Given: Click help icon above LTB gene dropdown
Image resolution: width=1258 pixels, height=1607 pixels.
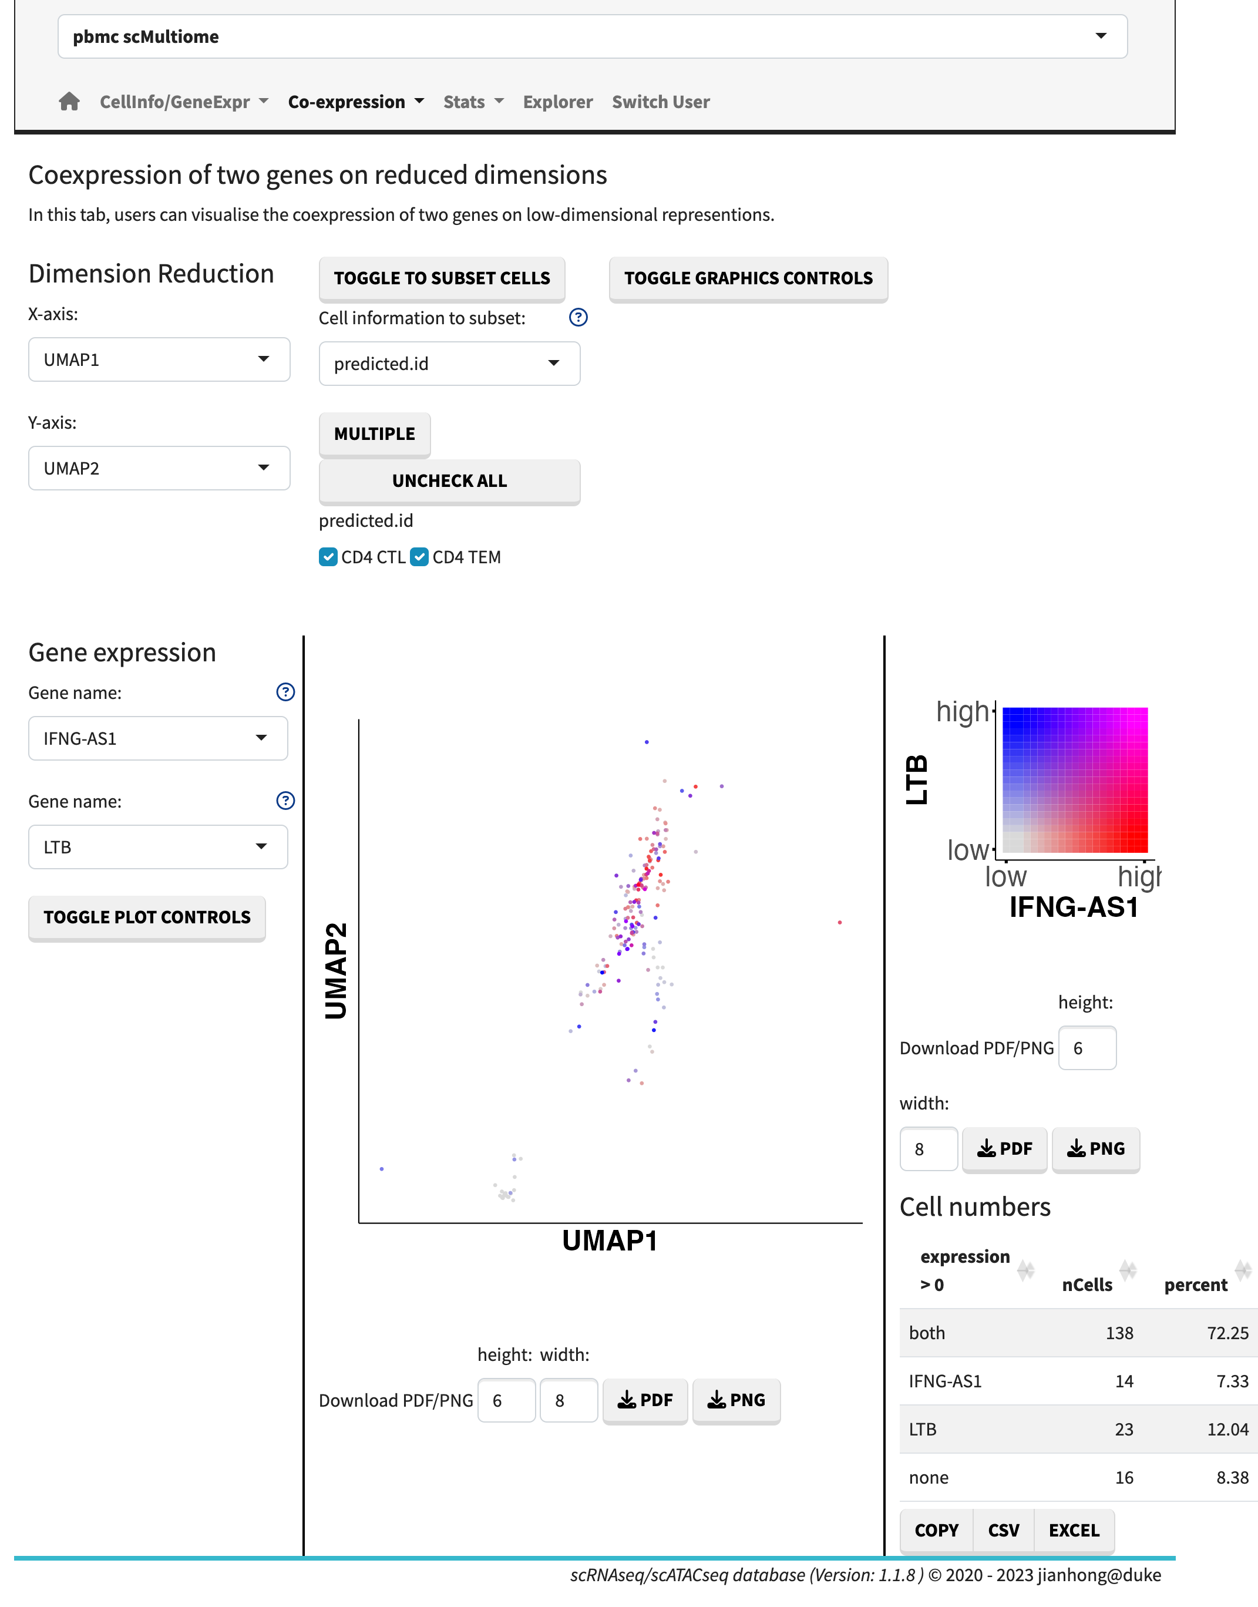Looking at the screenshot, I should pyautogui.click(x=285, y=801).
